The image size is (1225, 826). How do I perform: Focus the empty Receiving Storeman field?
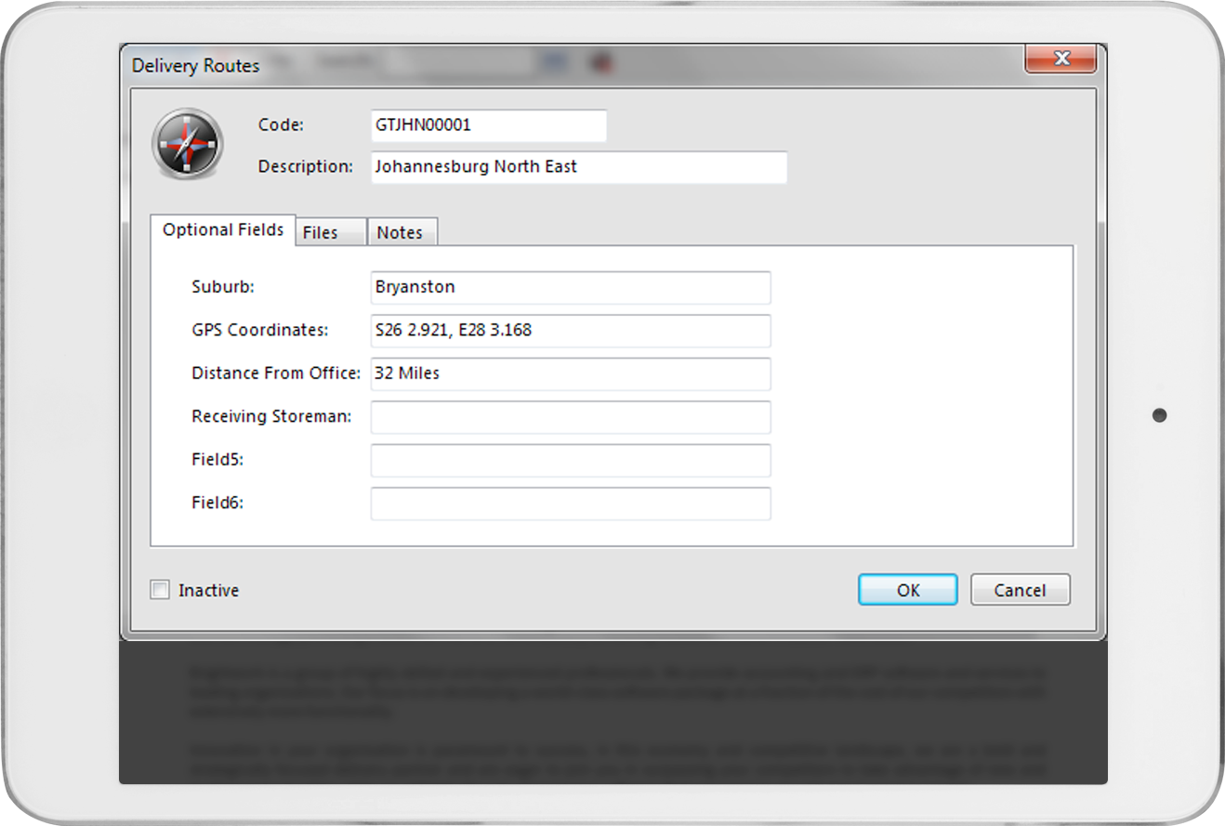point(570,417)
